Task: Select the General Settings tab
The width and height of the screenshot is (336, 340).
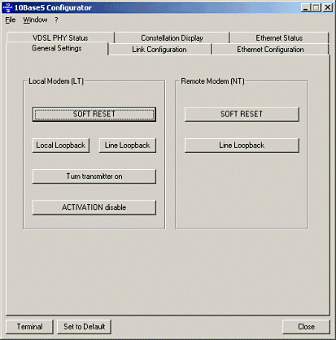Action: pyautogui.click(x=57, y=48)
